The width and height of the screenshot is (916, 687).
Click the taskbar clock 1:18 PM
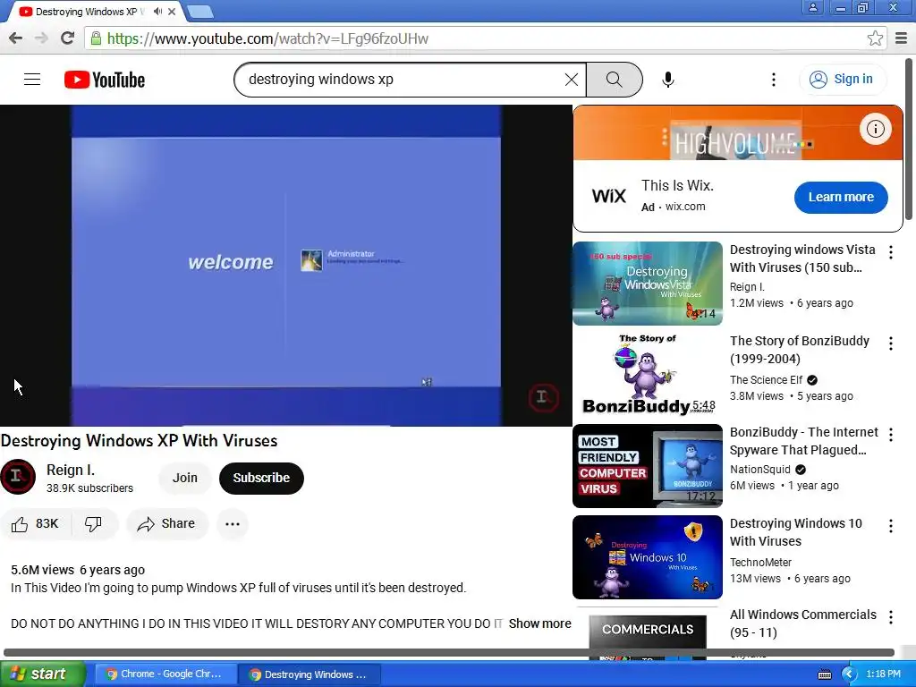pyautogui.click(x=883, y=674)
